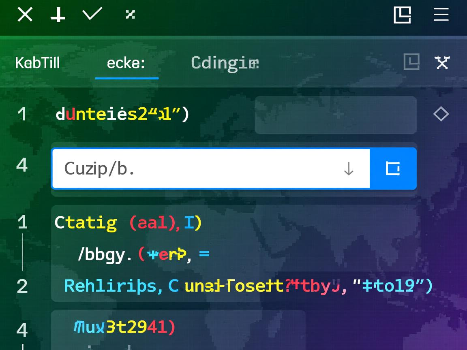
Task: Click the plus icon in the top bar
Action: click(x=58, y=15)
